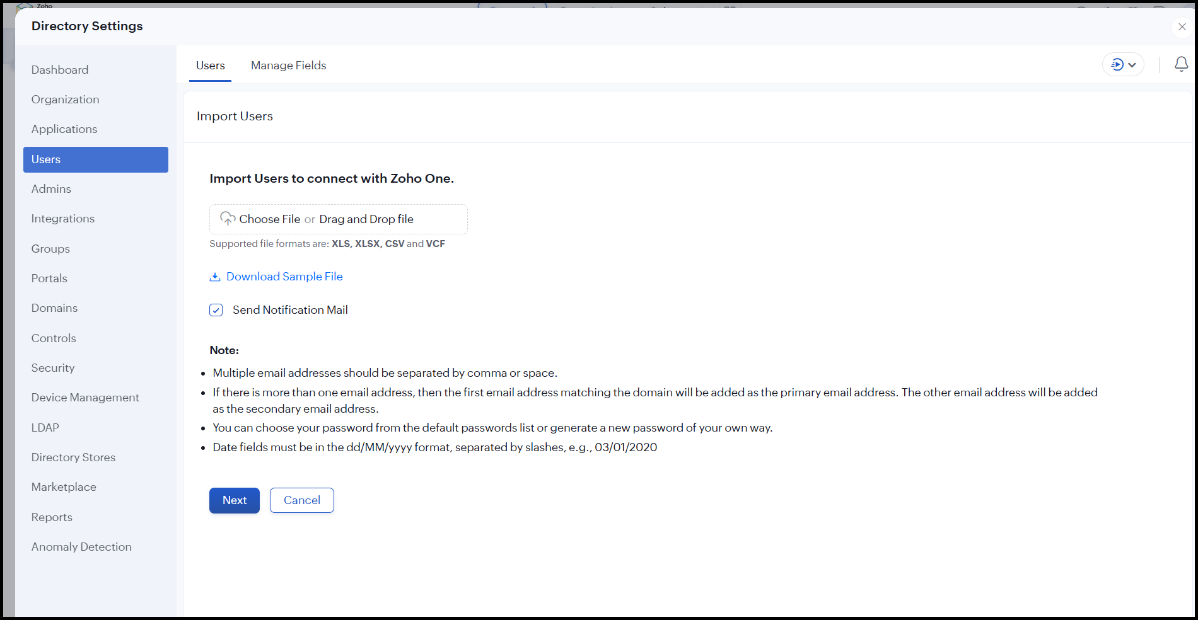
Task: Go to Directory Stores section
Action: coord(73,457)
